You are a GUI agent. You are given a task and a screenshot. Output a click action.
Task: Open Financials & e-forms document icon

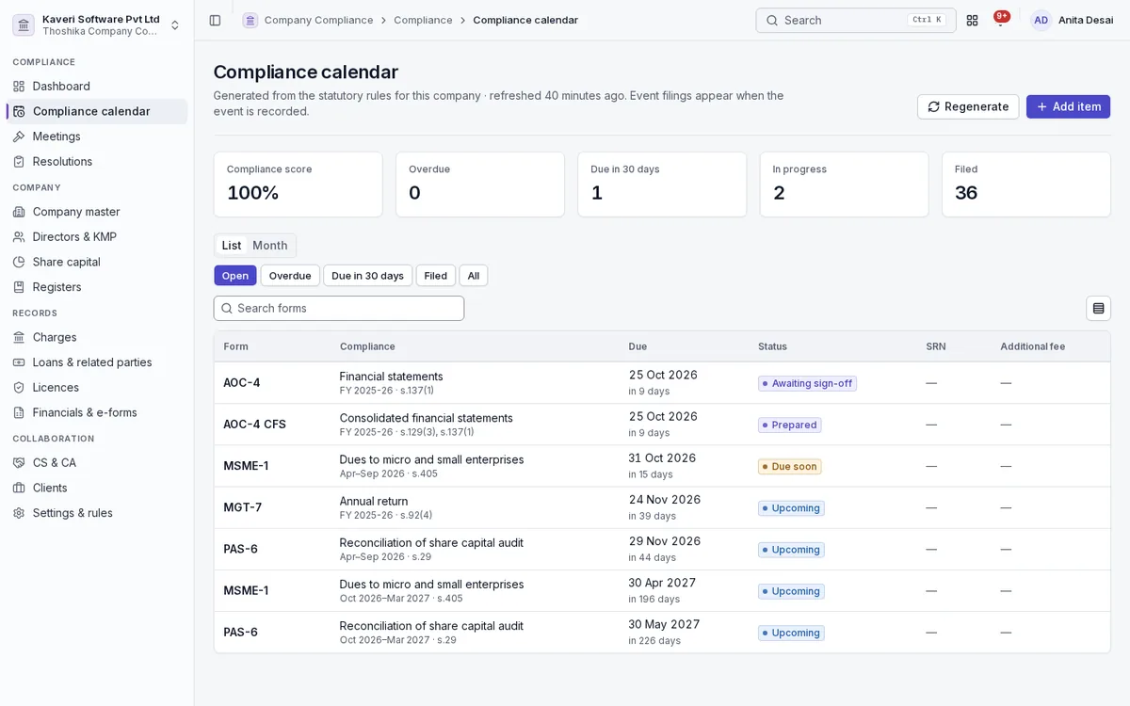click(19, 412)
